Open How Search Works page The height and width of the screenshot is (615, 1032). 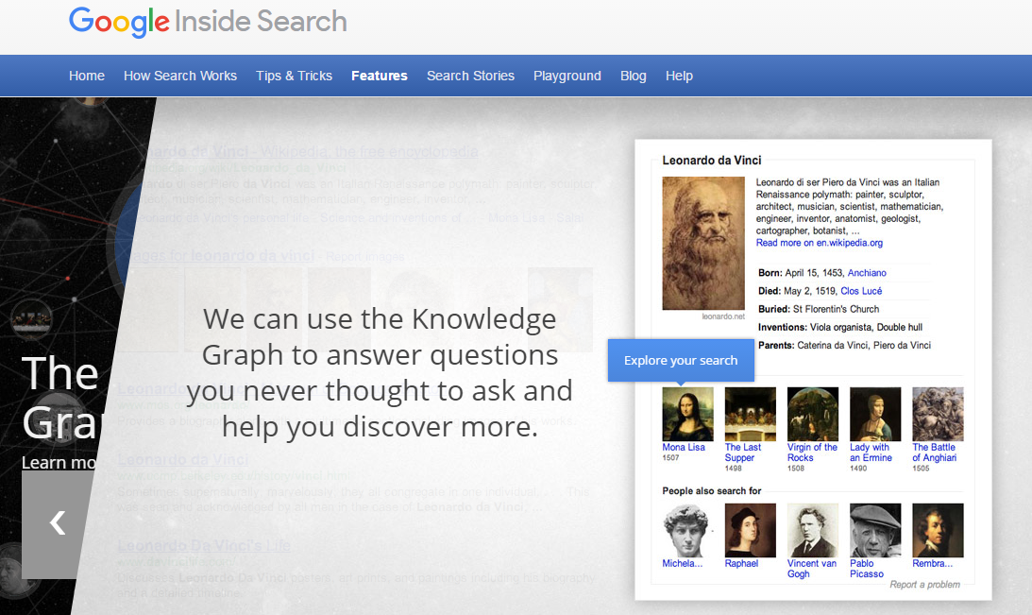[180, 76]
